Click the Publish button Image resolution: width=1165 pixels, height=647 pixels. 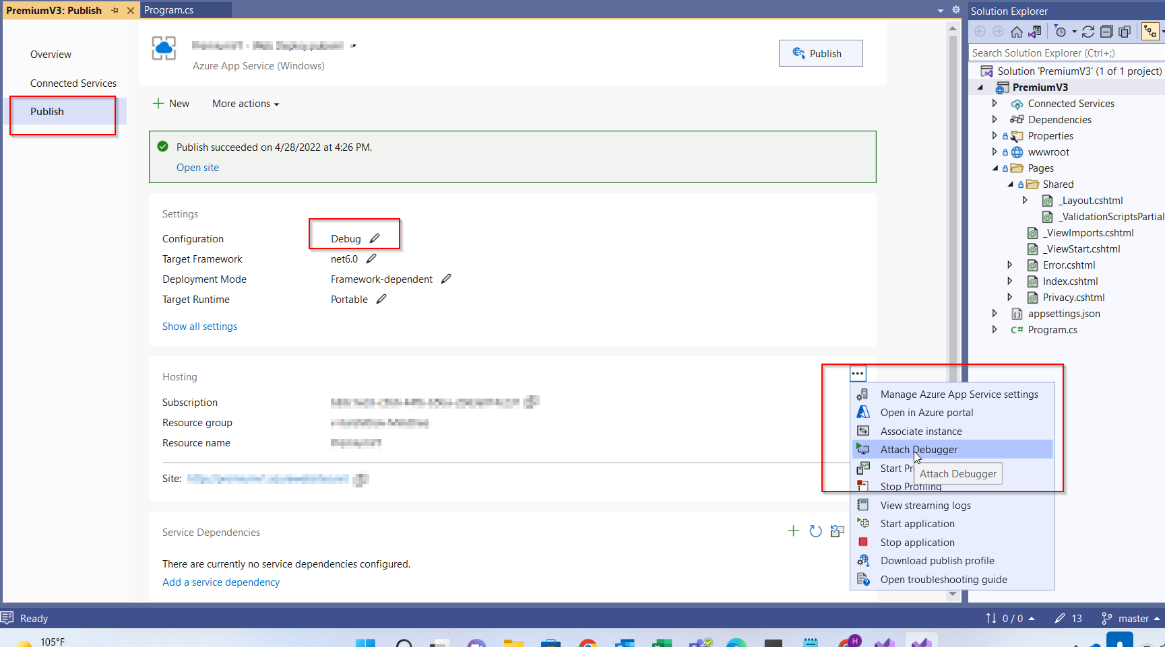[821, 53]
